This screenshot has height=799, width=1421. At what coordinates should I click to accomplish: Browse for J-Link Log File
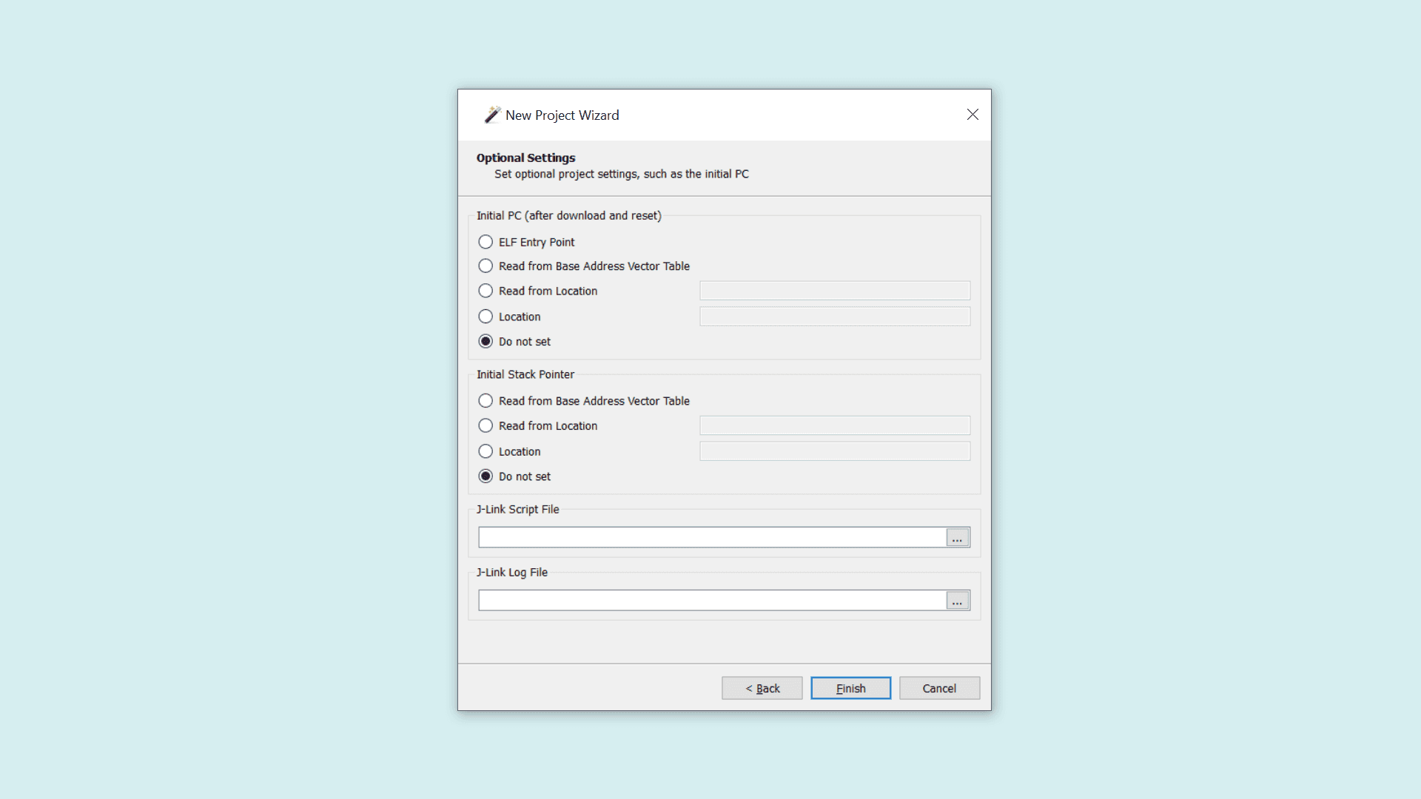[x=957, y=601]
